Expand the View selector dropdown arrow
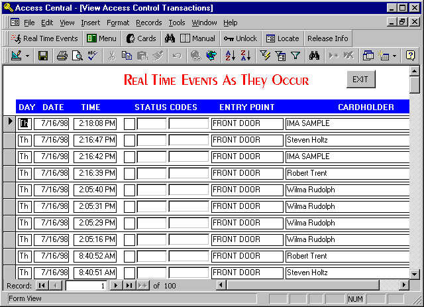Image resolution: width=424 pixels, height=307 pixels. 28,56
